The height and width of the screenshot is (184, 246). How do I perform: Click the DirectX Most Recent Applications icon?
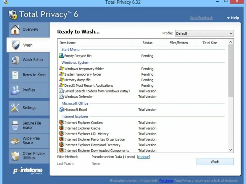[61, 86]
